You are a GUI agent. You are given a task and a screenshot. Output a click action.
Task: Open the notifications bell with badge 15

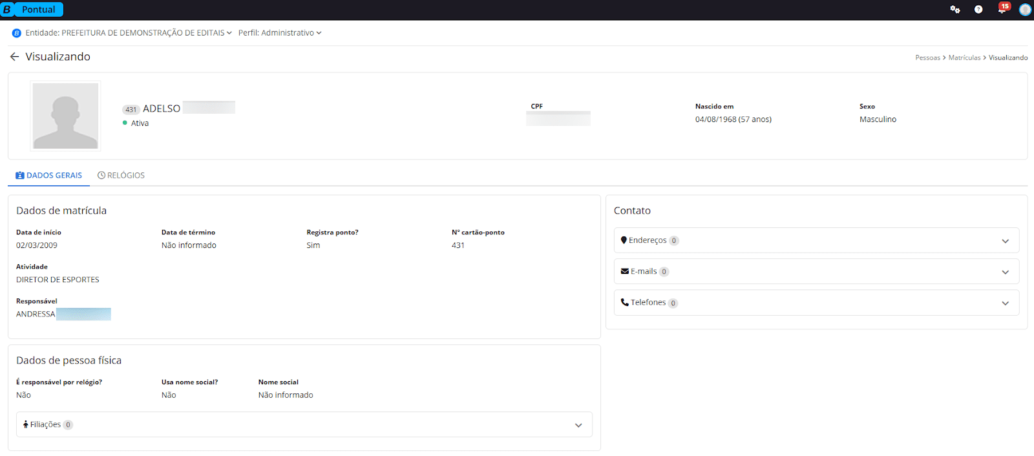[1002, 10]
